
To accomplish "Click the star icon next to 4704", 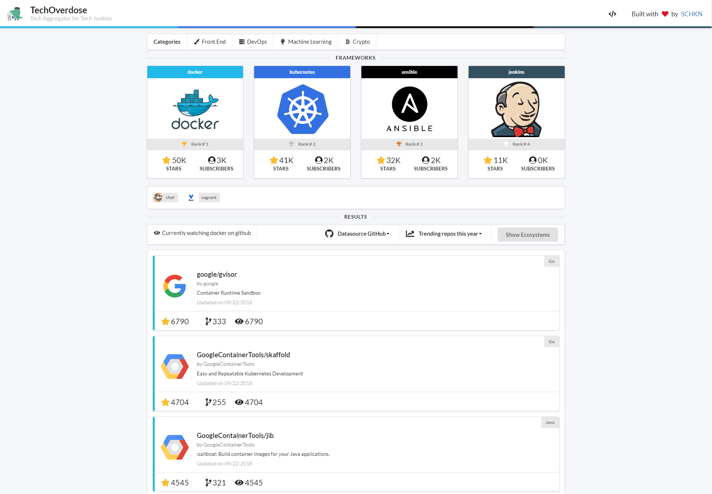I will coord(165,402).
